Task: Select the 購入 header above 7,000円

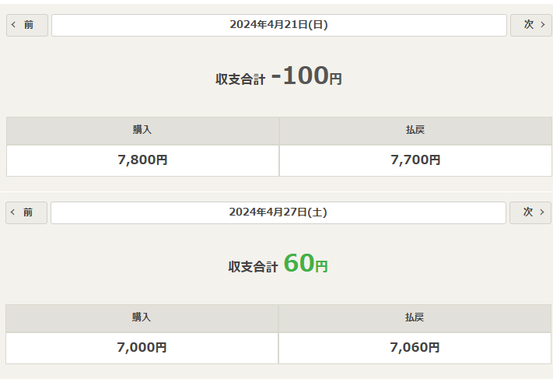Action: click(x=142, y=318)
